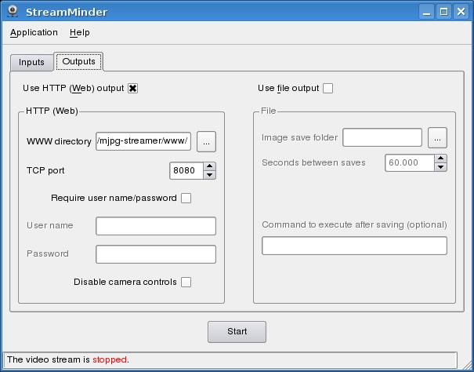This screenshot has width=474, height=372.
Task: Open the Help menu
Action: [x=79, y=32]
